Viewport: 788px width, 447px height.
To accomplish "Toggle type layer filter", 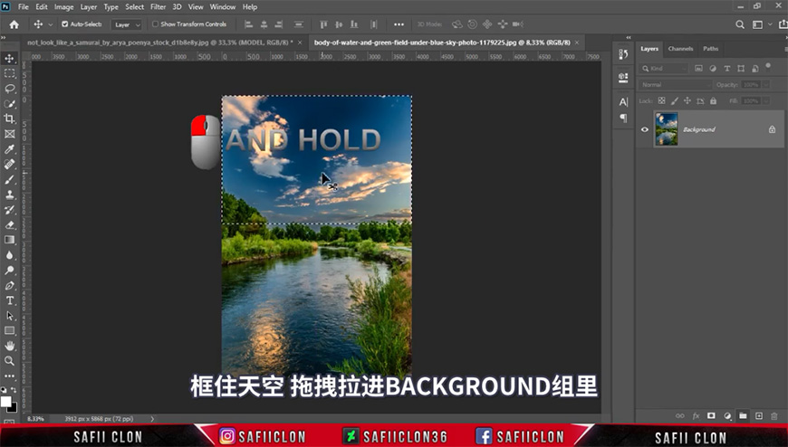I will [726, 68].
